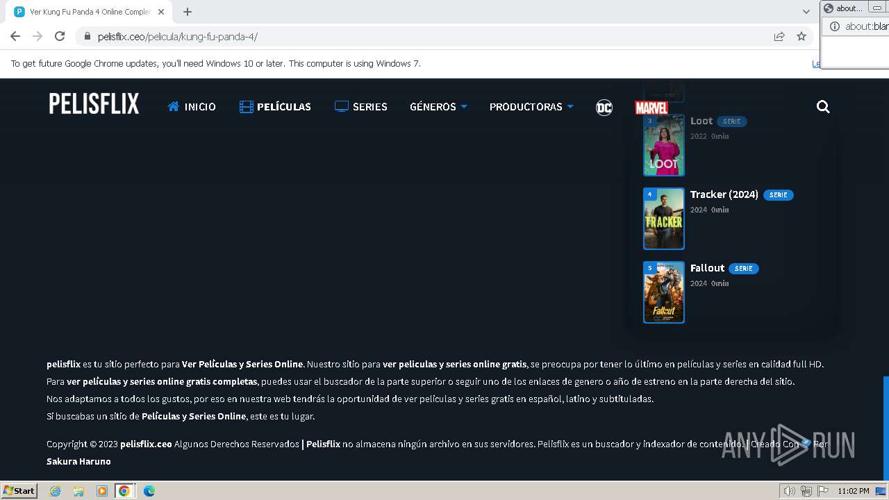This screenshot has height=500, width=889.
Task: Click the Marvel logo in navigation
Action: tap(651, 108)
